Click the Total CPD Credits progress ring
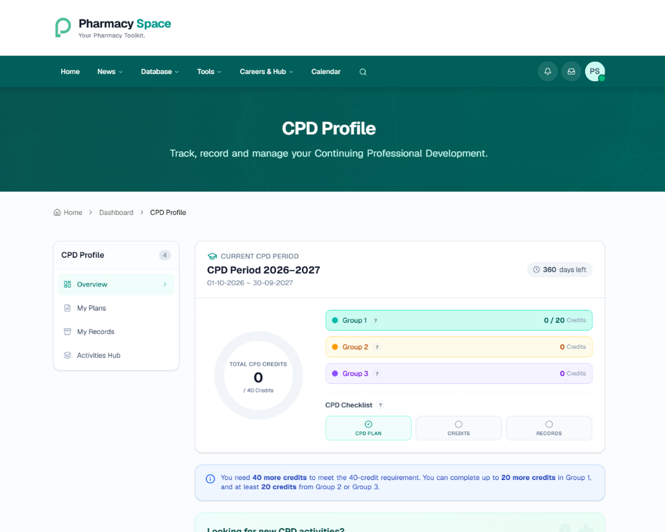 (258, 375)
